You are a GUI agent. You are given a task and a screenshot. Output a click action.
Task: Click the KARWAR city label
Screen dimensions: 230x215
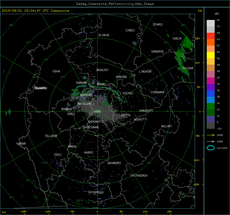click(21, 144)
